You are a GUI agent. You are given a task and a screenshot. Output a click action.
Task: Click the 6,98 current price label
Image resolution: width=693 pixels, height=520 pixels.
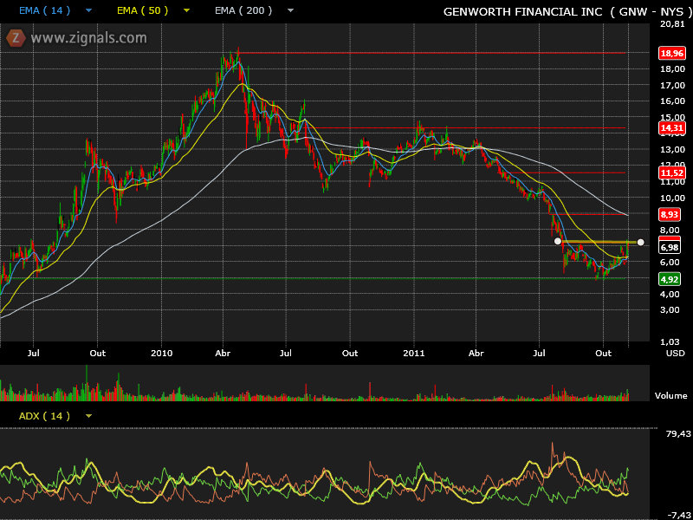669,247
